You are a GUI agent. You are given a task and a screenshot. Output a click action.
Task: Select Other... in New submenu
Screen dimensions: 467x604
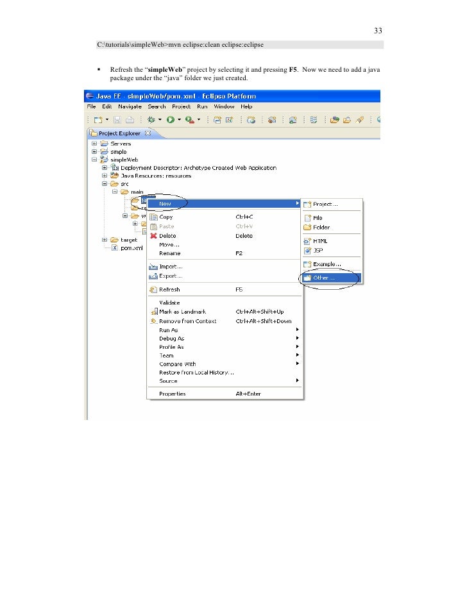click(332, 278)
